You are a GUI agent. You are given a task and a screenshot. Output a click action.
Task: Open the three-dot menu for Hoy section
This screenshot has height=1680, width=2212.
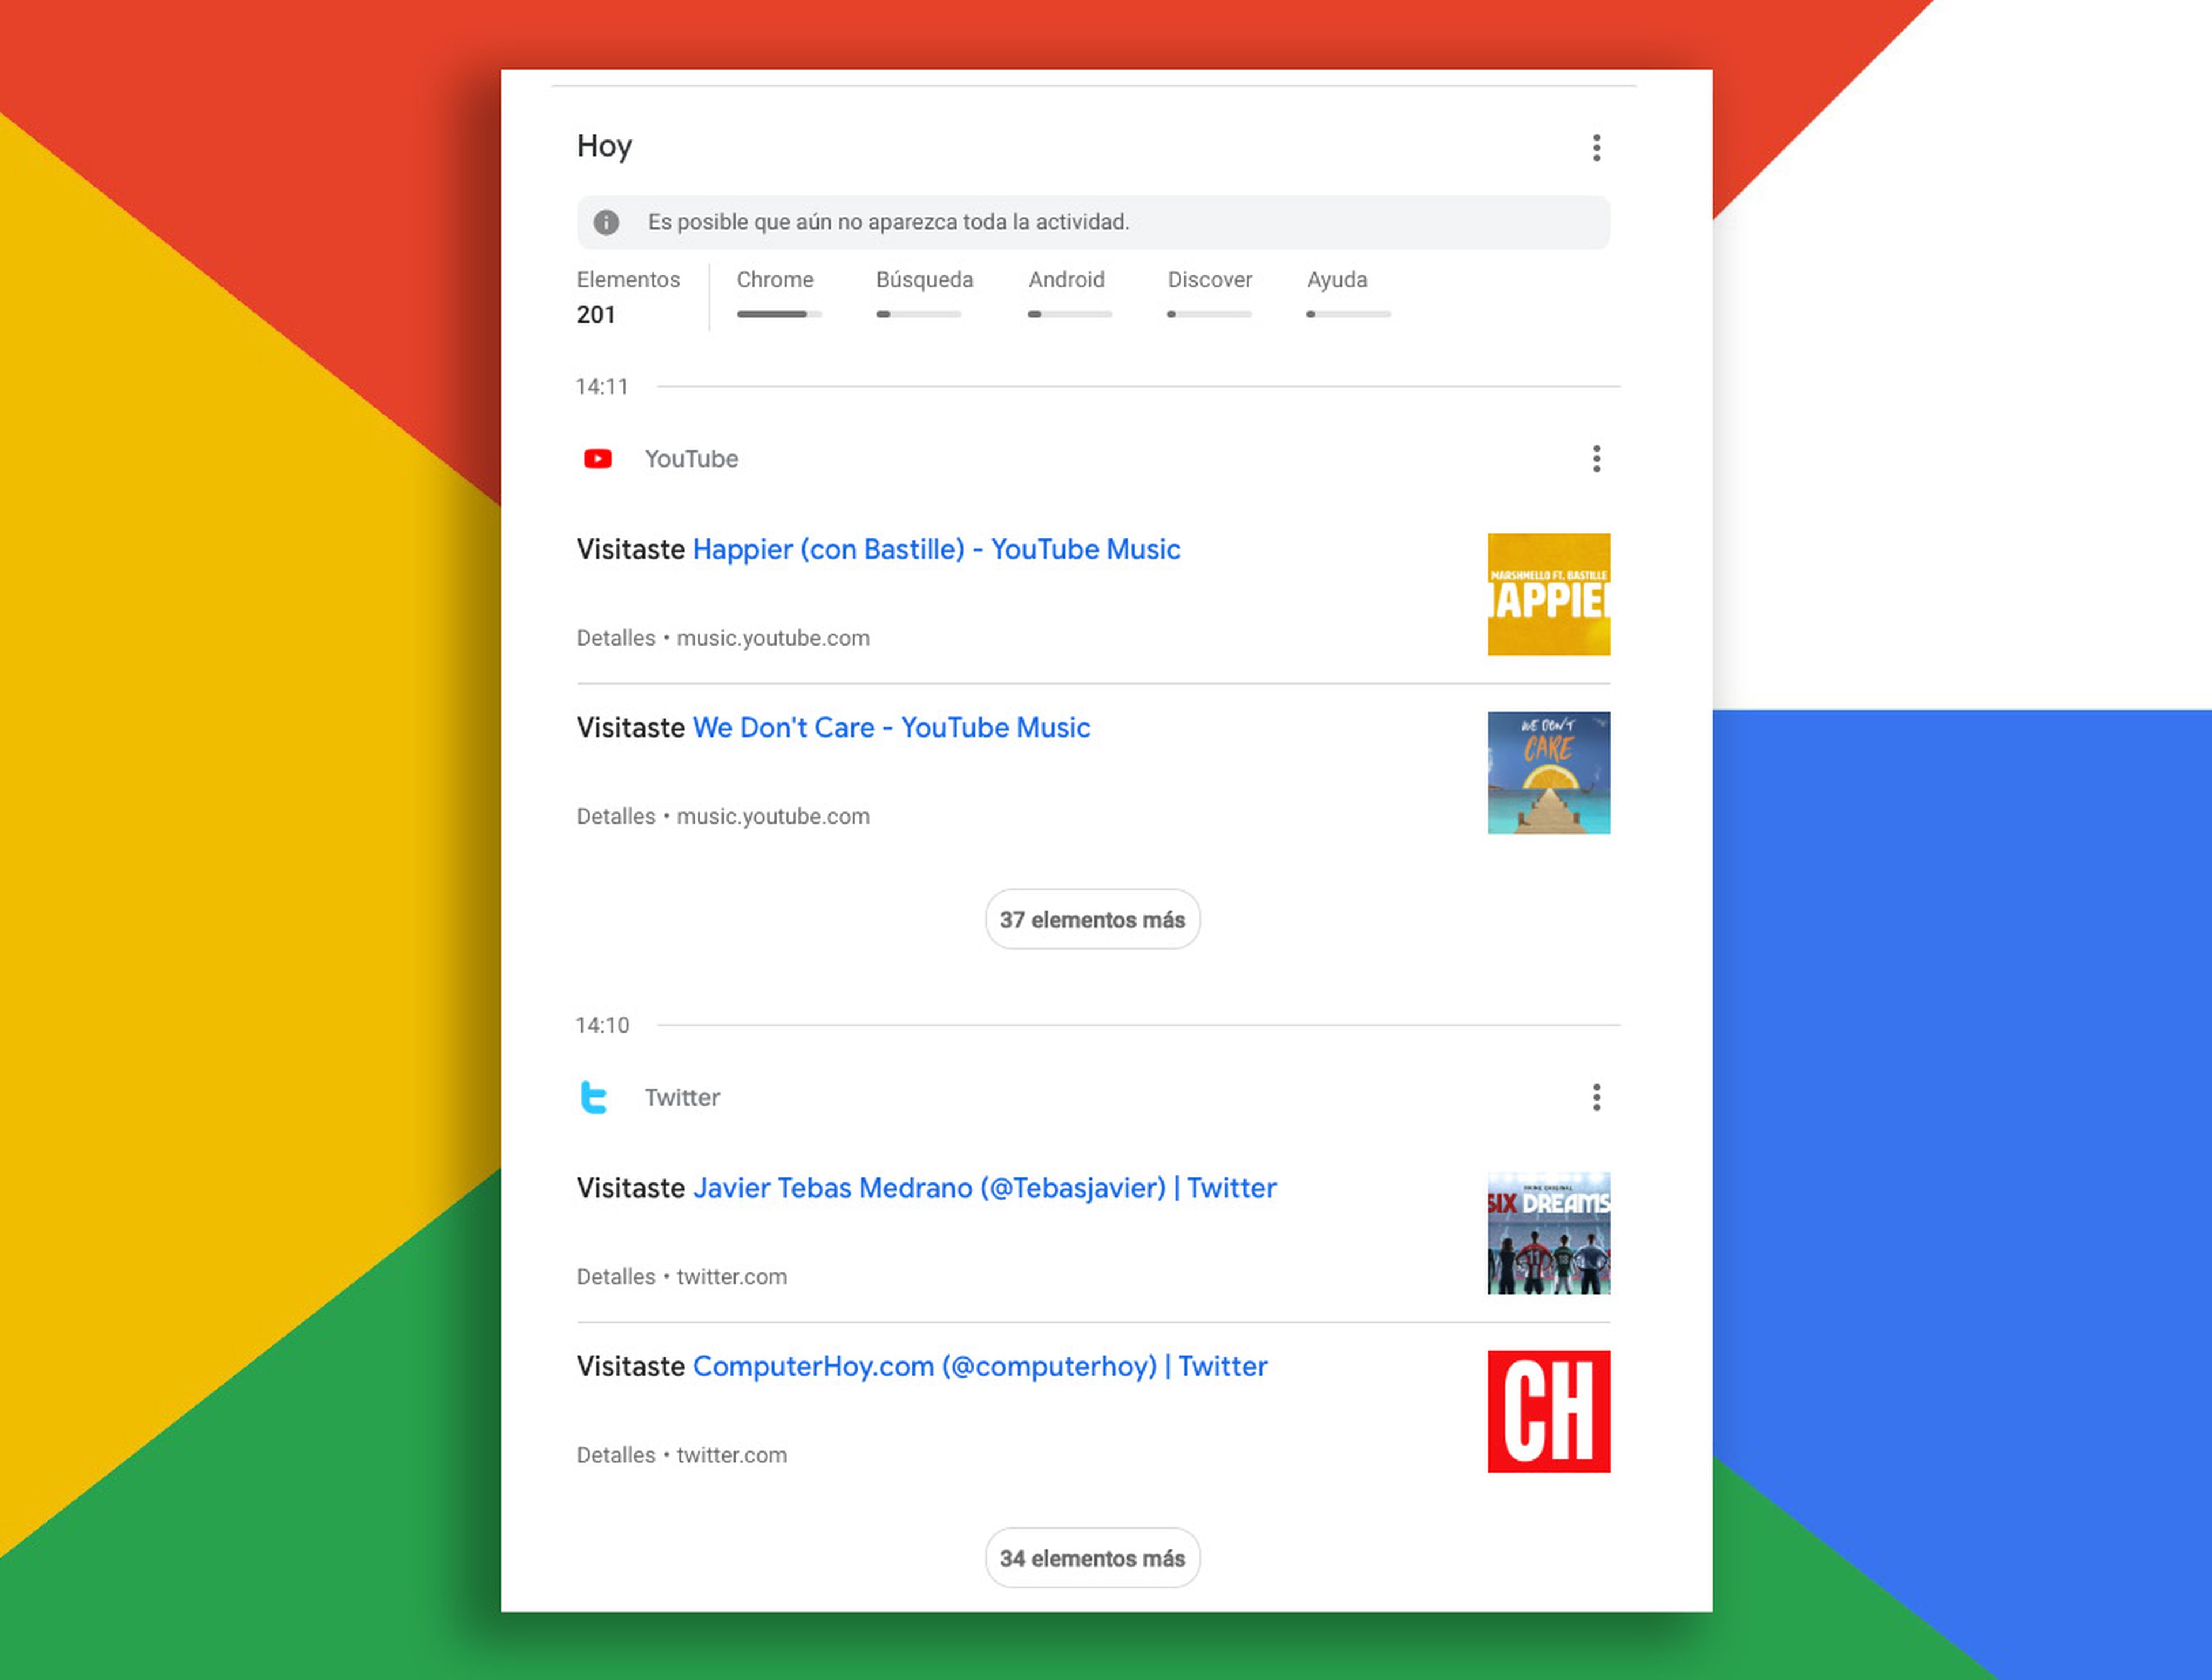coord(1596,147)
